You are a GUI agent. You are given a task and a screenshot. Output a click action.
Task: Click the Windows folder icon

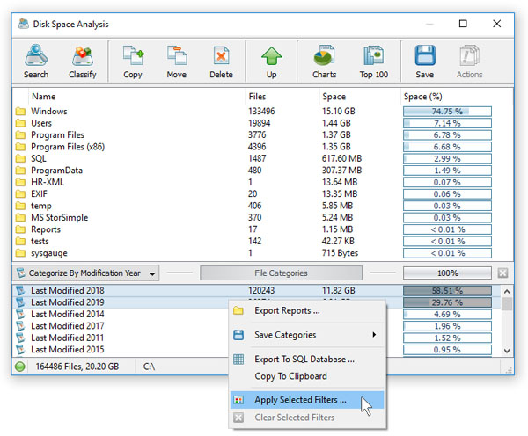tap(20, 112)
